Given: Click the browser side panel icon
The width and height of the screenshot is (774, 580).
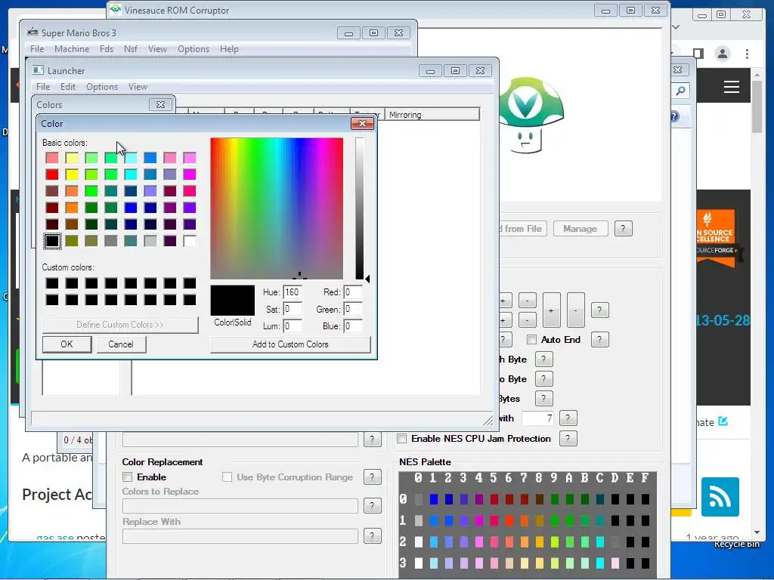Looking at the screenshot, I should coord(698,54).
